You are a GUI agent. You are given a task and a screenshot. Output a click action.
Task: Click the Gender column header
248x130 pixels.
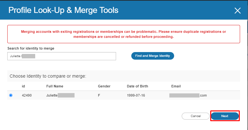pos(104,86)
